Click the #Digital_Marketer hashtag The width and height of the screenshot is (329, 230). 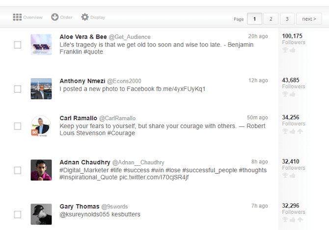(84, 170)
